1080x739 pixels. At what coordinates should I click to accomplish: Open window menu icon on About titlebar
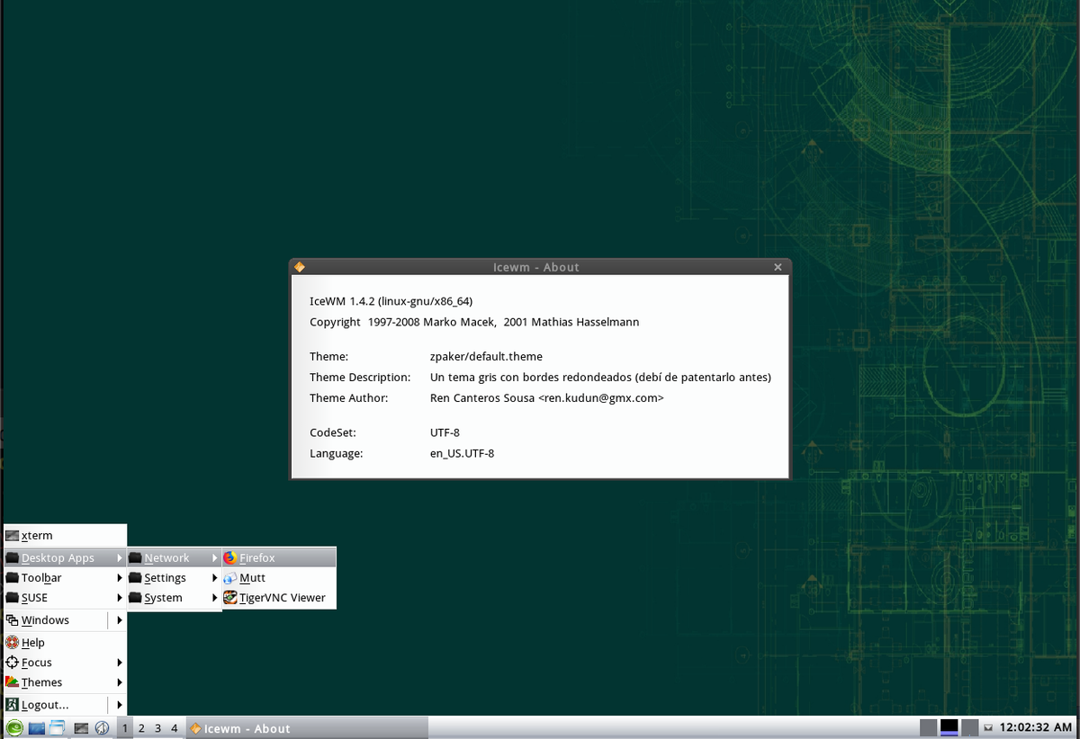pyautogui.click(x=300, y=267)
